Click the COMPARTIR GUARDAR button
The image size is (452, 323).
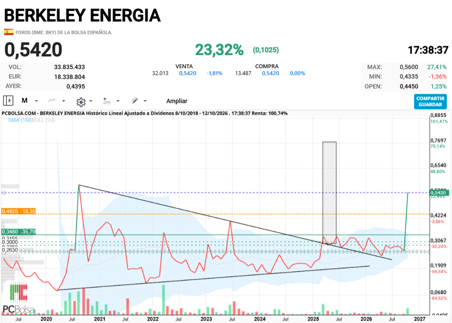tap(430, 101)
